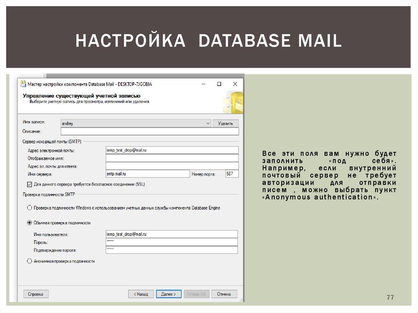
Task: Minimize the Database Mail wizard window
Action: (x=203, y=84)
